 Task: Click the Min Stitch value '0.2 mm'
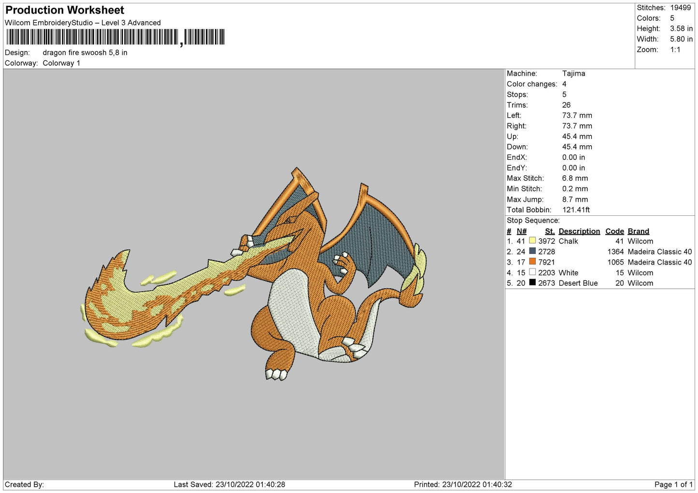[575, 189]
